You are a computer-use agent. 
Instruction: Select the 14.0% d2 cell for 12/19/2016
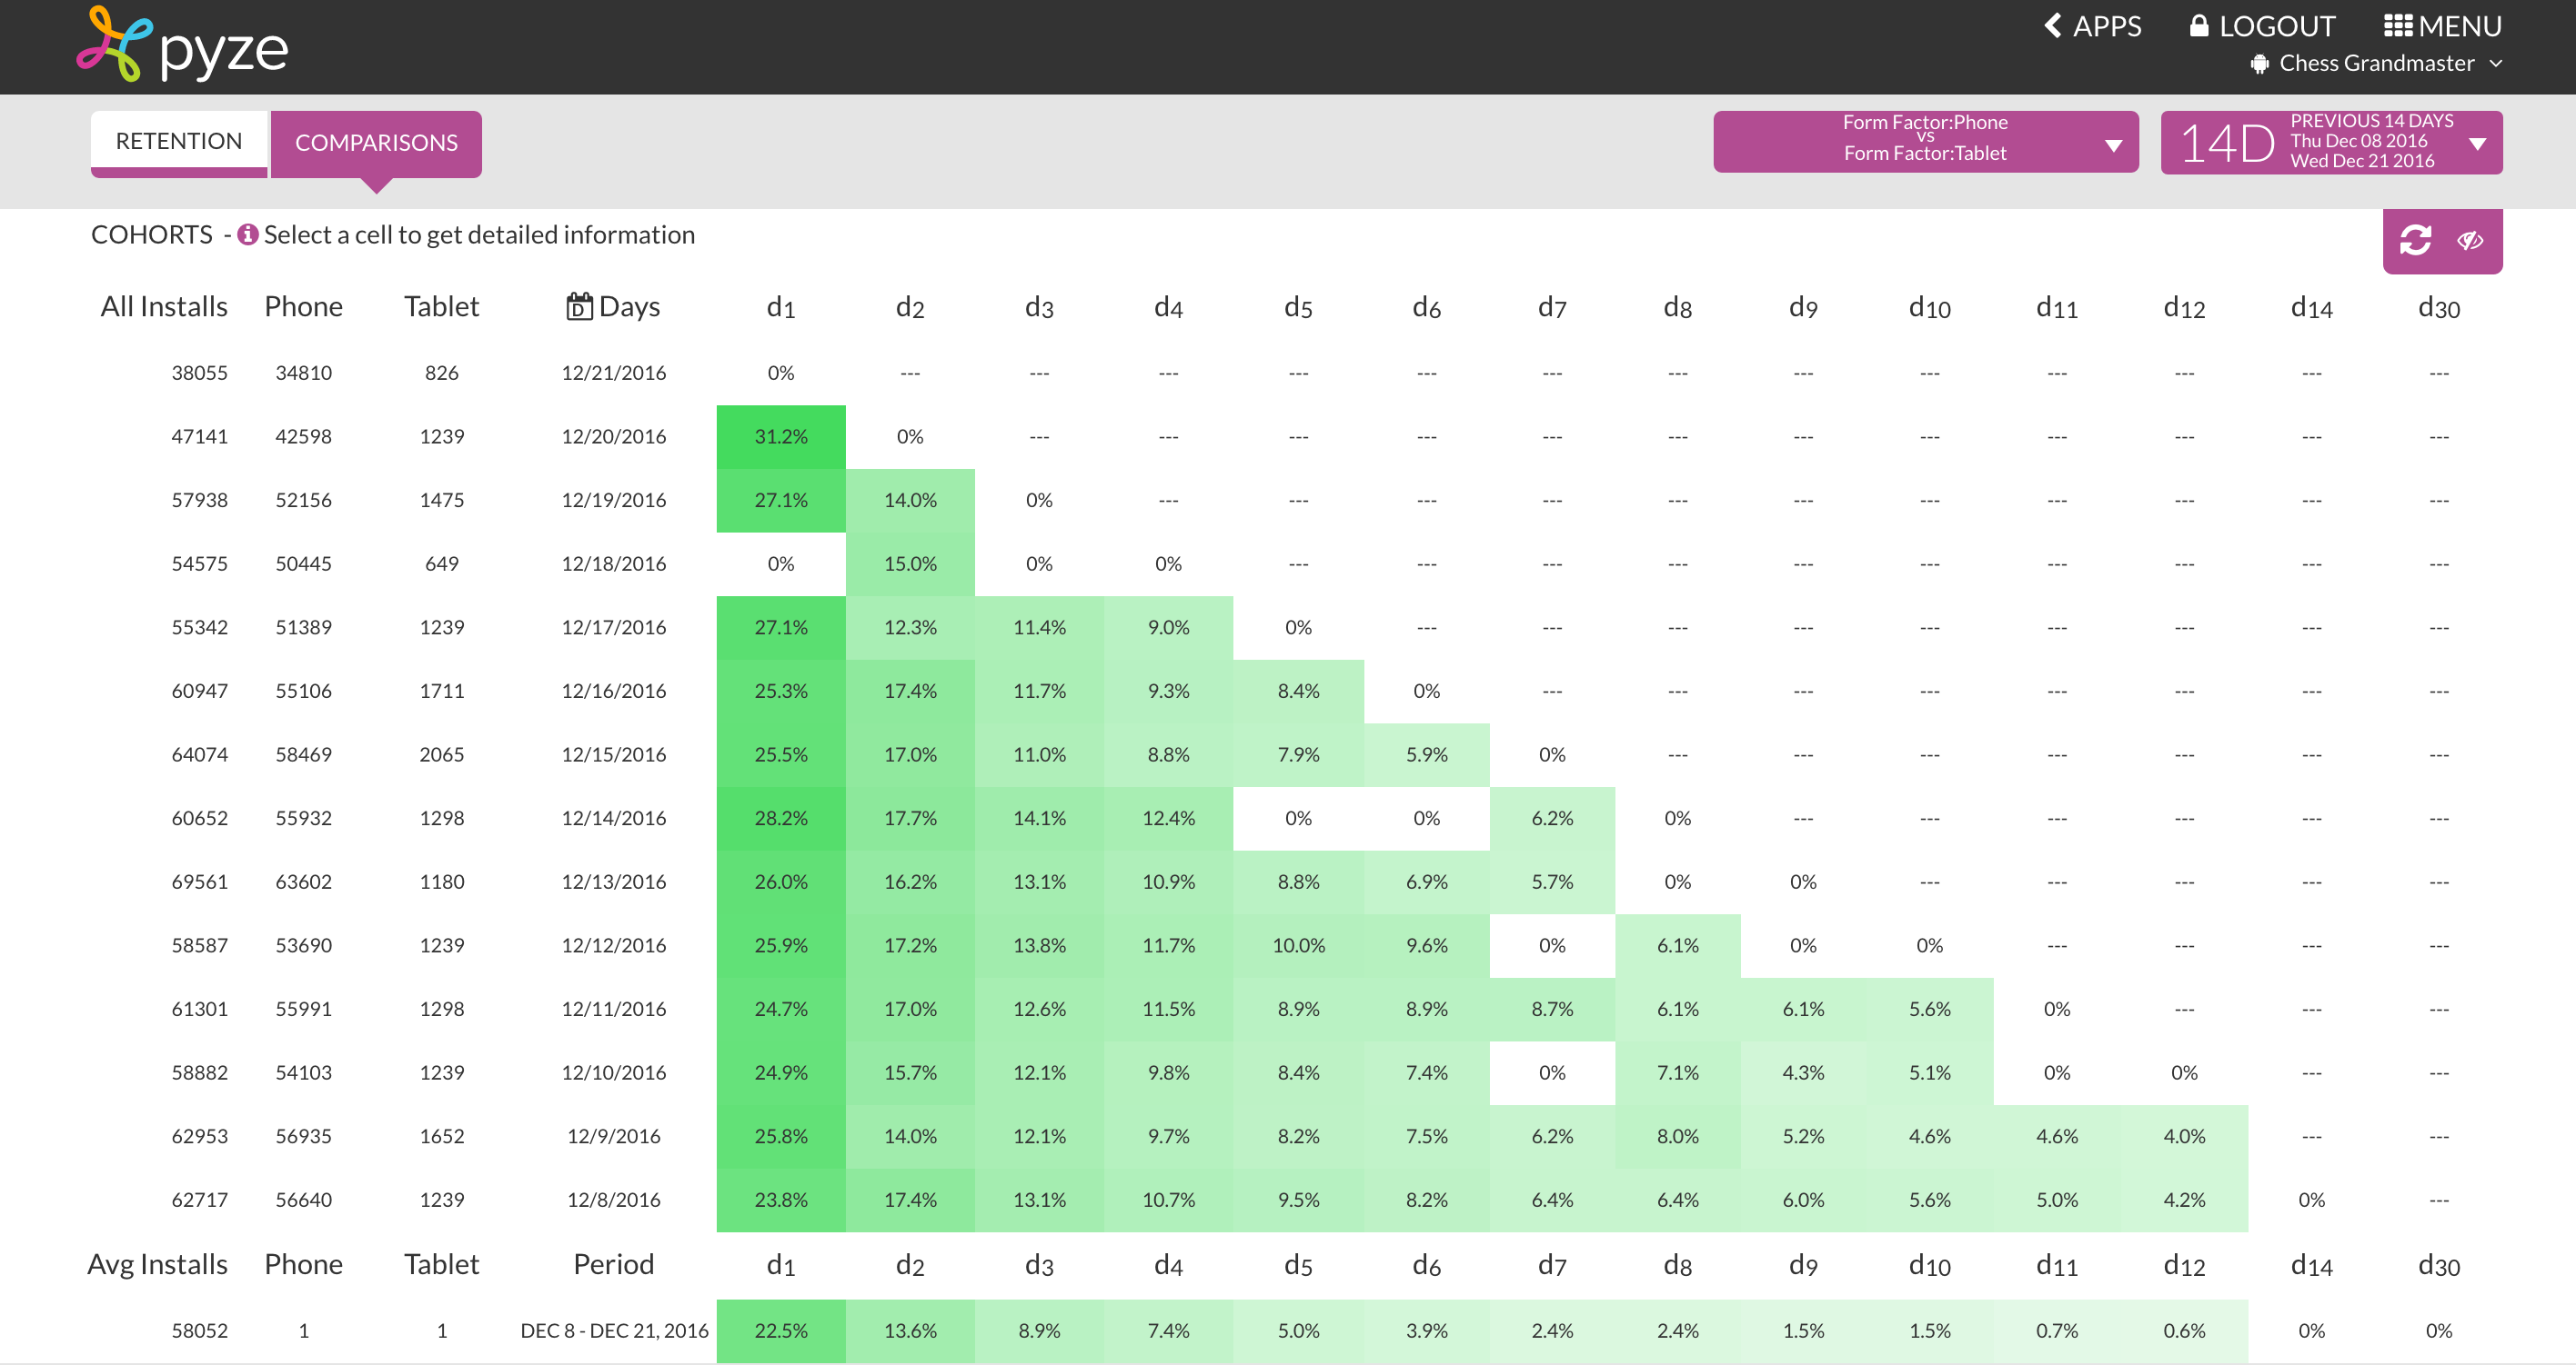click(909, 500)
